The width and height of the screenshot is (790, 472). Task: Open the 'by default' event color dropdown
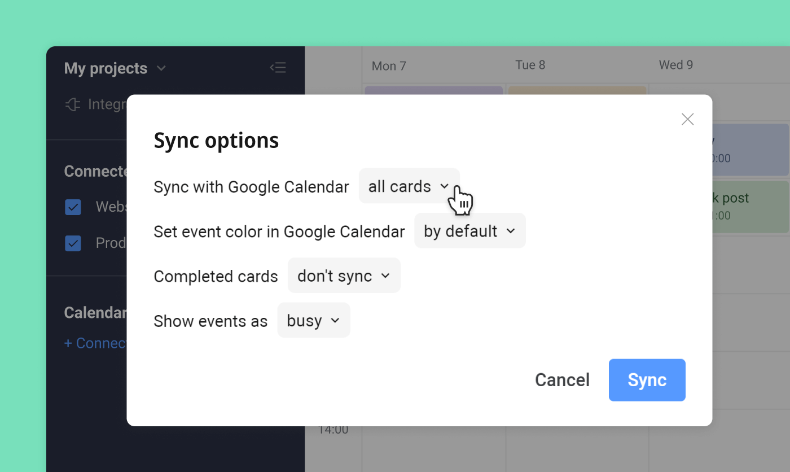[469, 231]
